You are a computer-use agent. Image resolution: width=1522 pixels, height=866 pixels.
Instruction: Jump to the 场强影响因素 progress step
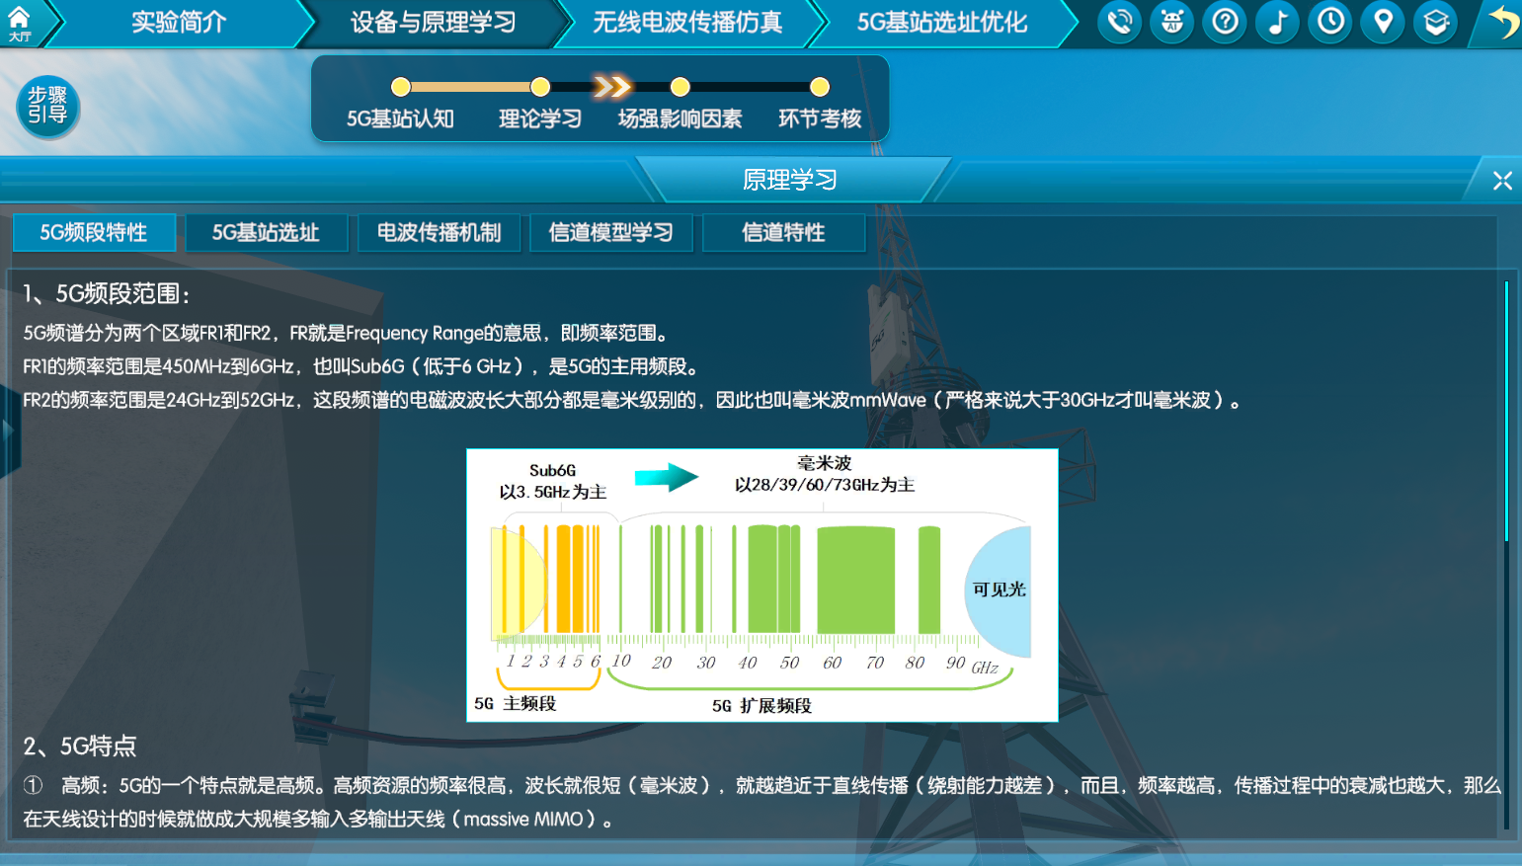pos(680,88)
